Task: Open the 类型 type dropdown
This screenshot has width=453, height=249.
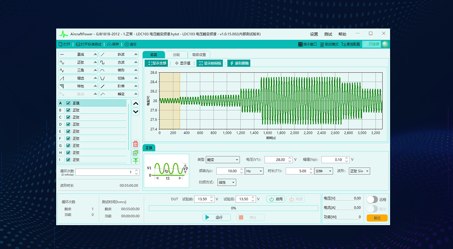Action: pos(223,160)
